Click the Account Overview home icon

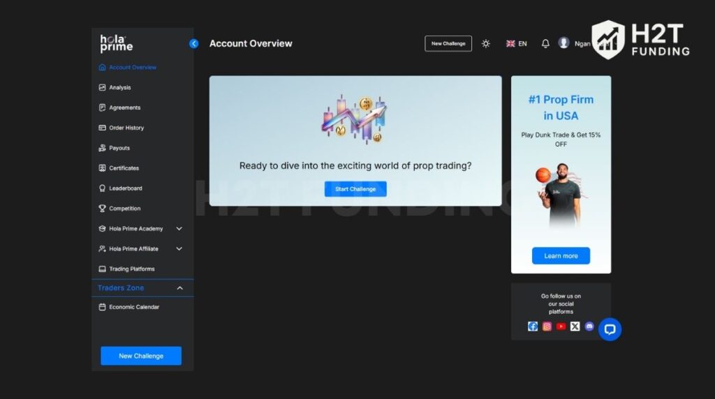(102, 68)
